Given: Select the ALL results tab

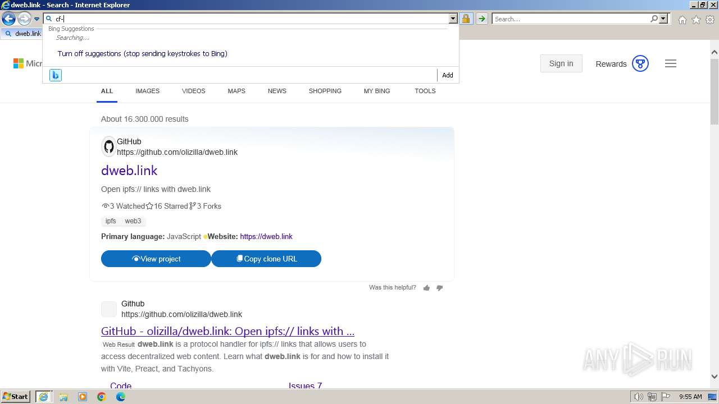Looking at the screenshot, I should point(107,91).
